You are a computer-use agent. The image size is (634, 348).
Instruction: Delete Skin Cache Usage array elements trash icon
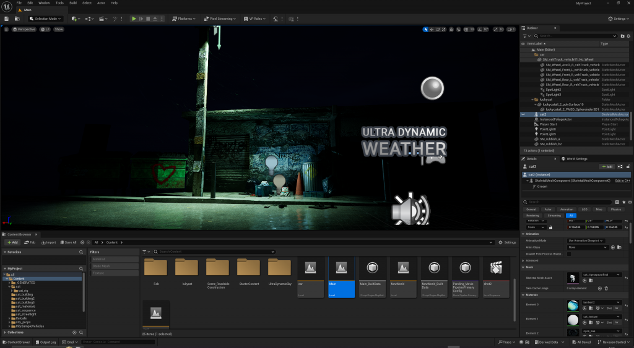point(606,288)
